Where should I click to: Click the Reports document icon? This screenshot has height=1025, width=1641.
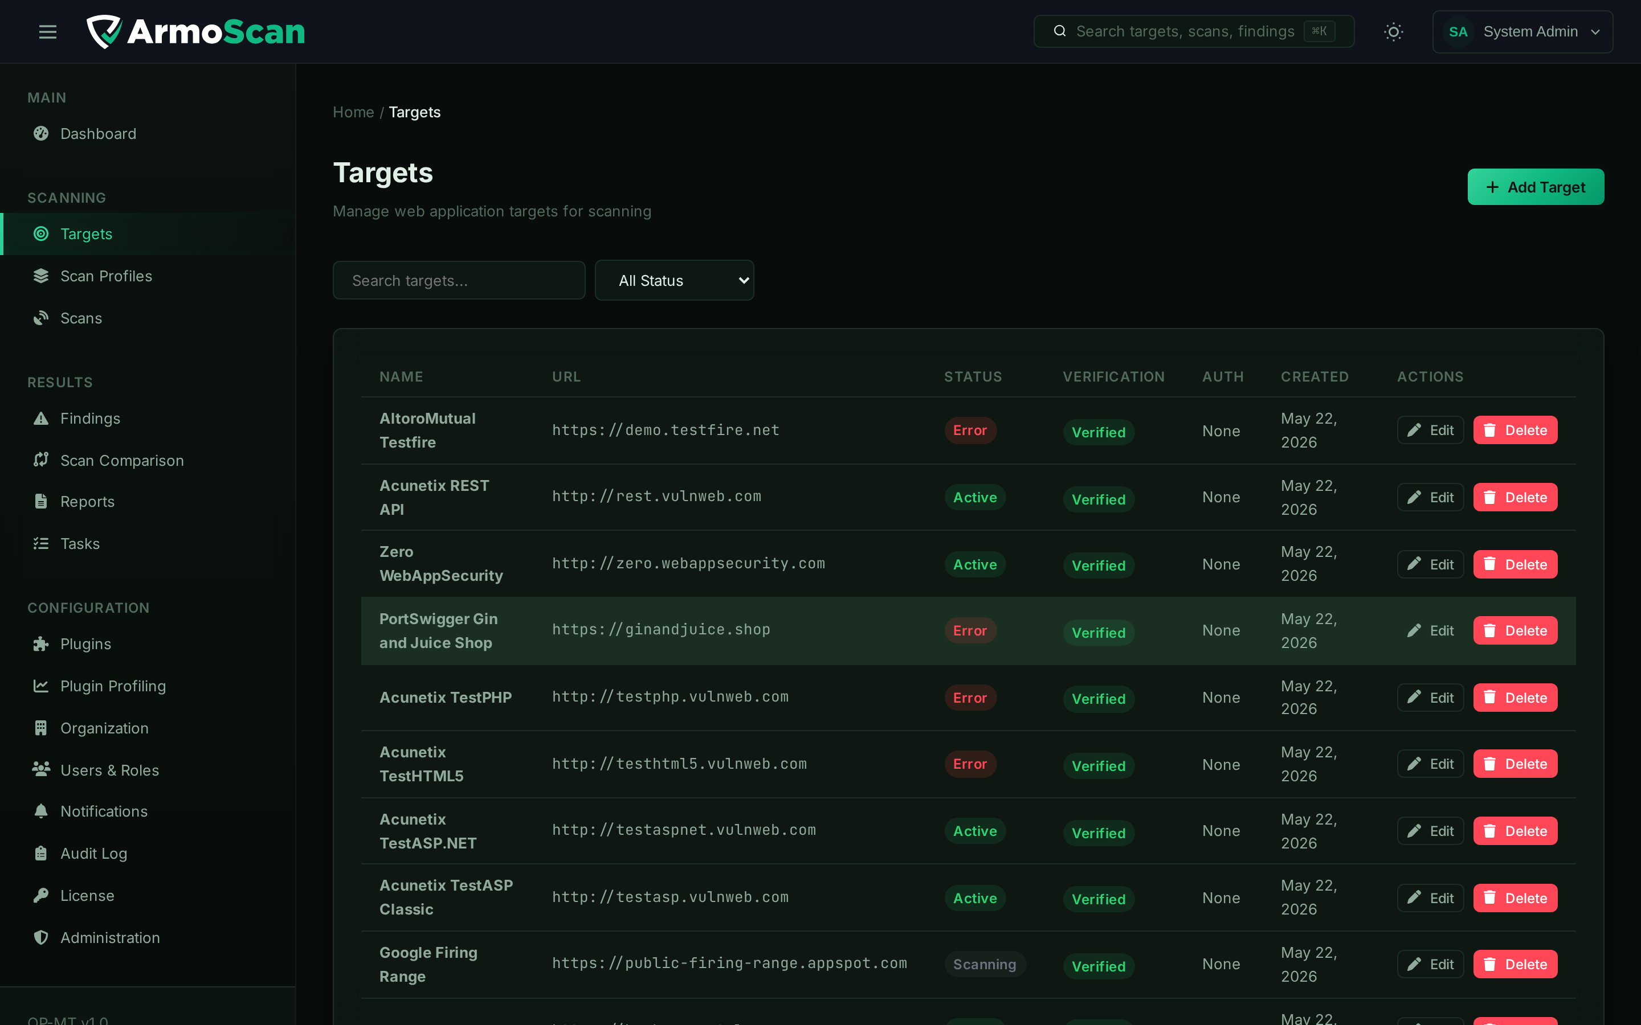[42, 502]
